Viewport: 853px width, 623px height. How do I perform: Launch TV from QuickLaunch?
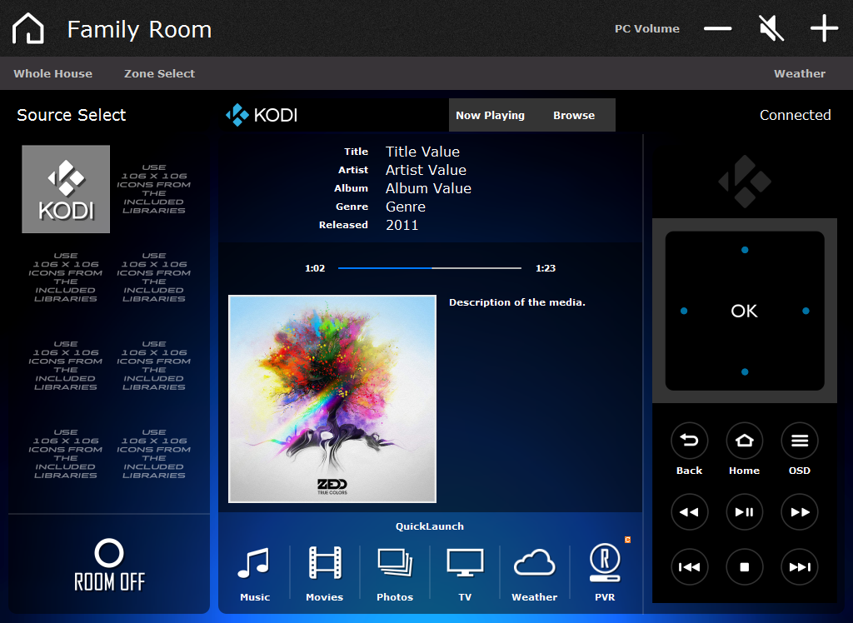tap(465, 574)
